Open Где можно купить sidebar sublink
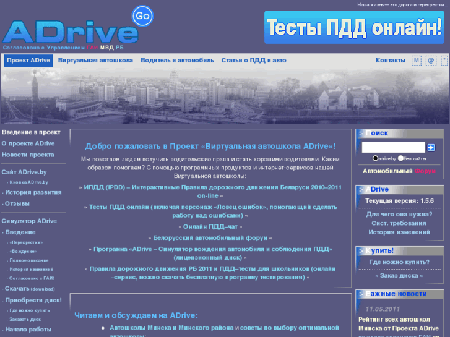This screenshot has width=450, height=337. [x=30, y=310]
